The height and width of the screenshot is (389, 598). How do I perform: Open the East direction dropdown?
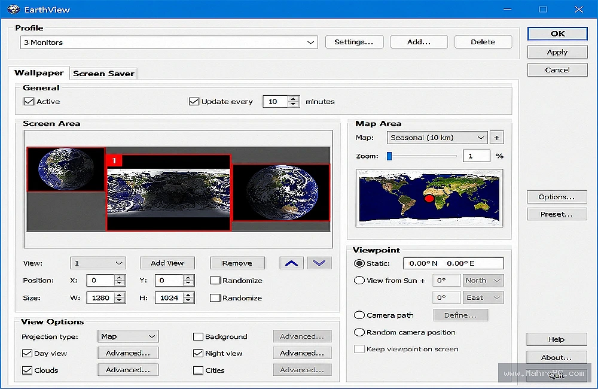(x=483, y=298)
